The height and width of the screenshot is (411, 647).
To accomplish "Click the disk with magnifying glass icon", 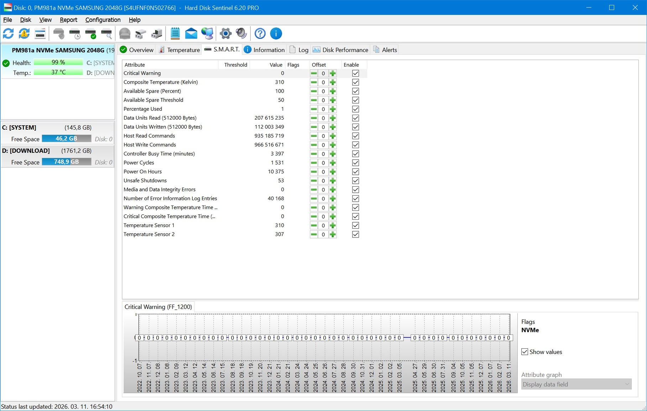I will point(106,34).
